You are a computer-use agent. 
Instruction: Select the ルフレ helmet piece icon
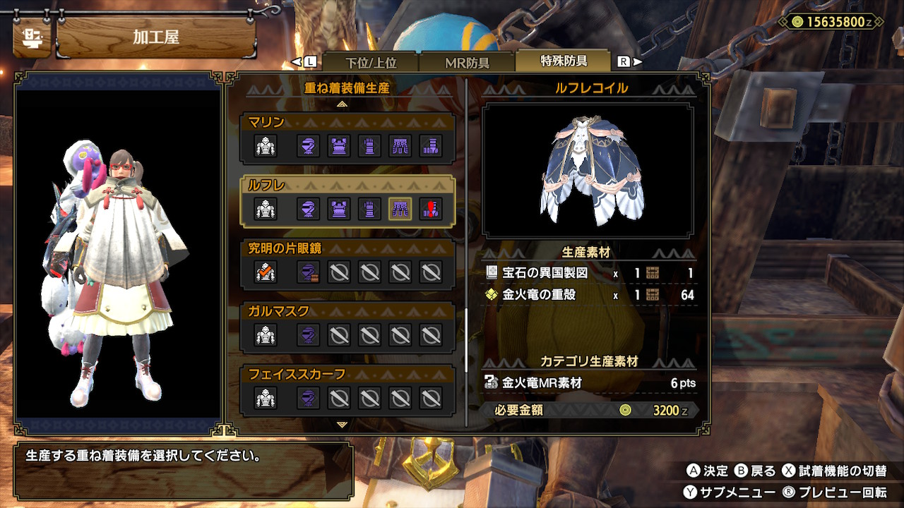coord(308,209)
